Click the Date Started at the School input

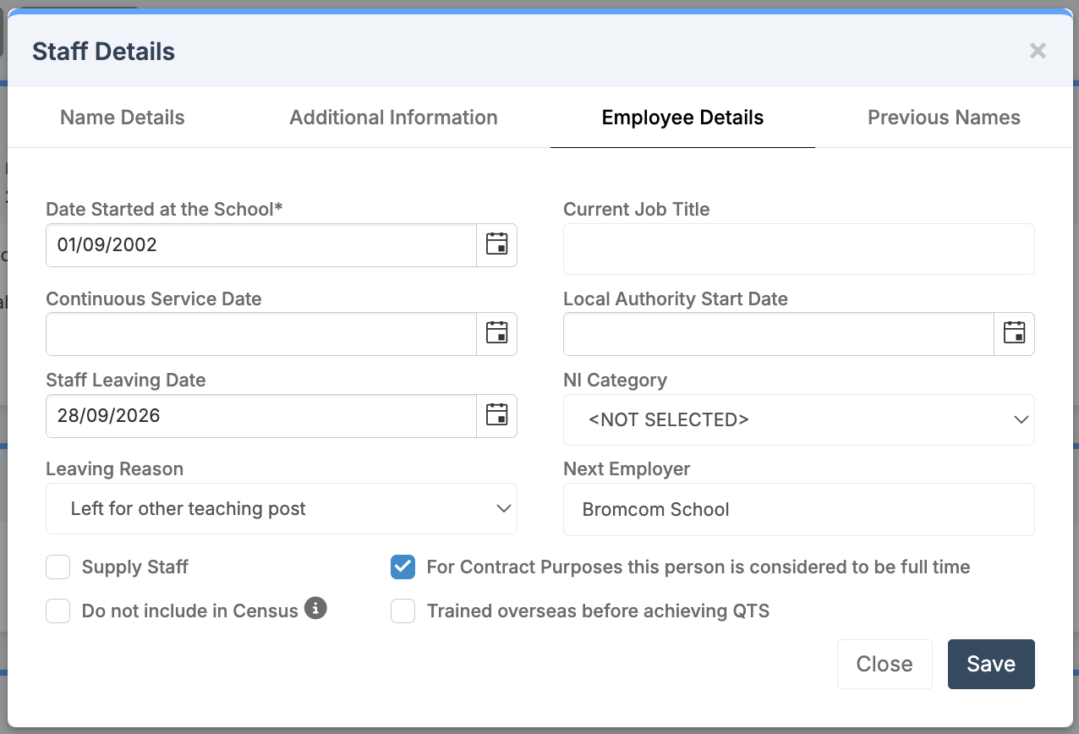tap(261, 245)
